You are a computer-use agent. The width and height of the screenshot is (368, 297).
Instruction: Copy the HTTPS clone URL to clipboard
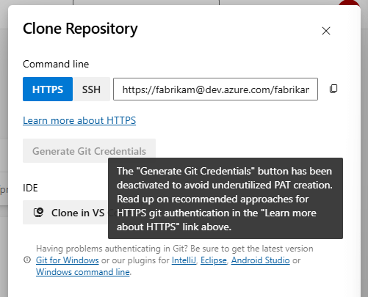(333, 89)
